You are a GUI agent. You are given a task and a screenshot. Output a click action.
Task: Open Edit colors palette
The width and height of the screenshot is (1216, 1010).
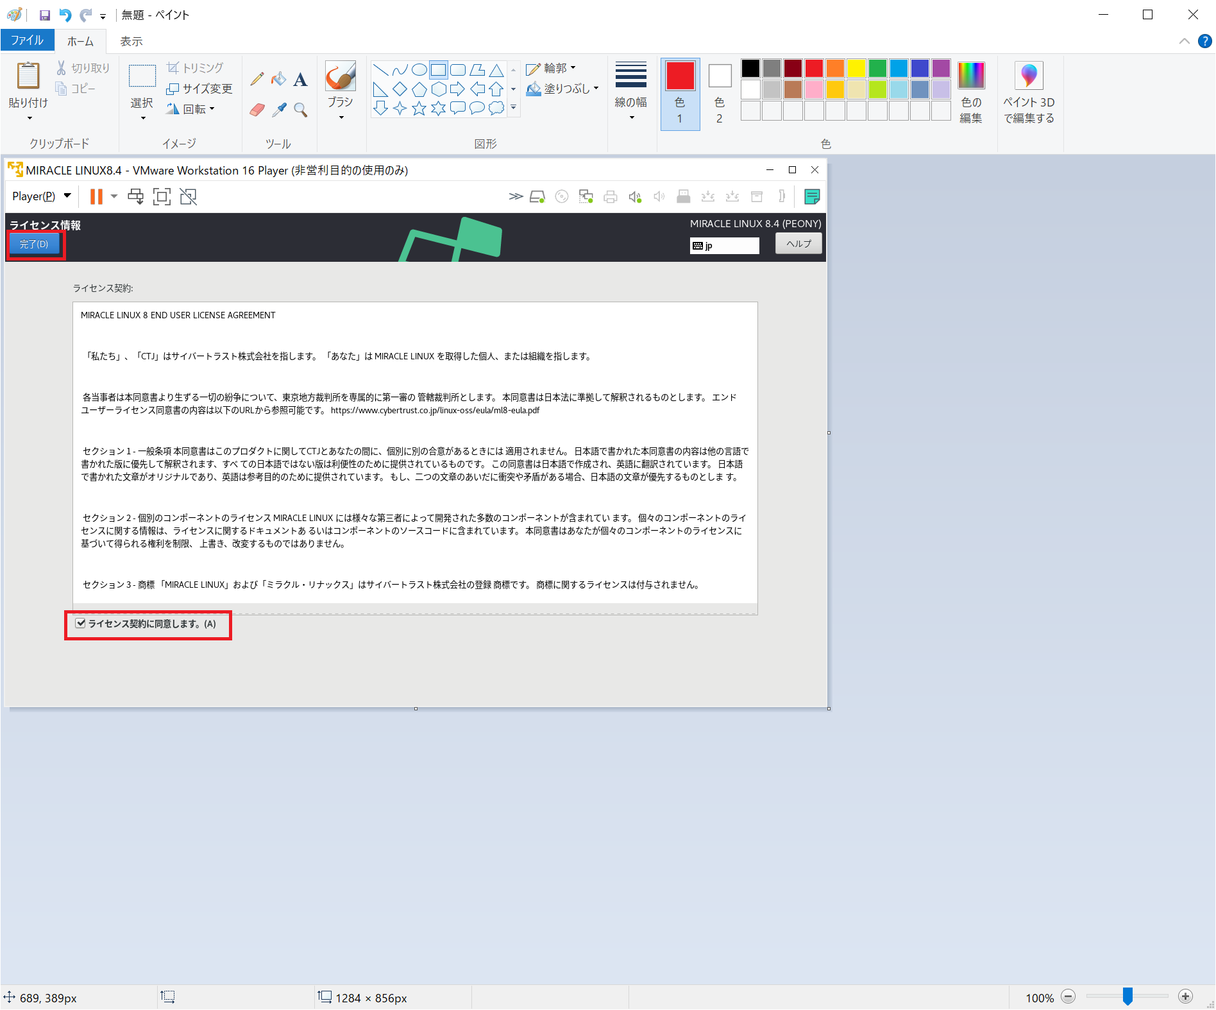point(971,92)
